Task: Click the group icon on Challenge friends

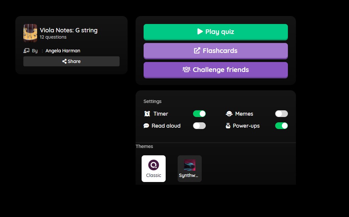Action: pyautogui.click(x=186, y=70)
